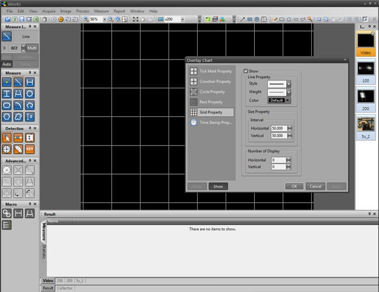Open the Color Default dropdown

pos(279,100)
